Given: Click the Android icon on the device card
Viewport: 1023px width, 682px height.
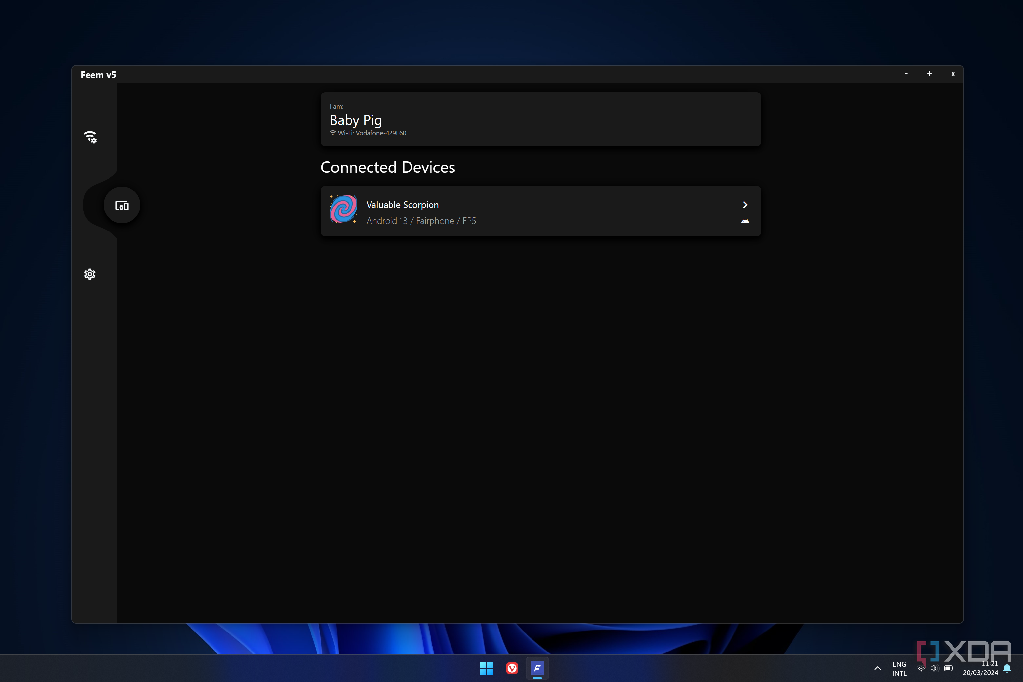Looking at the screenshot, I should [745, 221].
